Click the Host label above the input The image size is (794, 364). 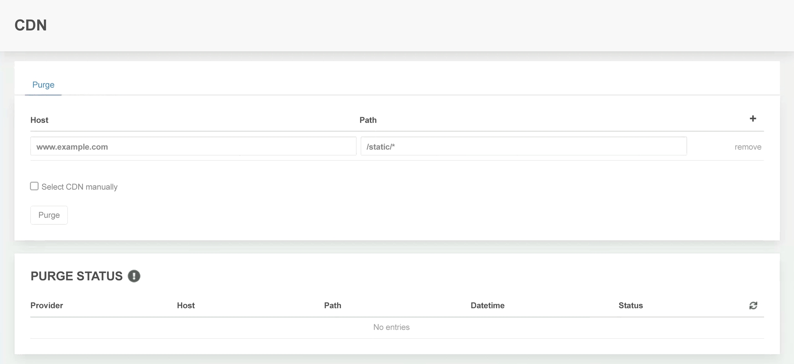pos(39,120)
